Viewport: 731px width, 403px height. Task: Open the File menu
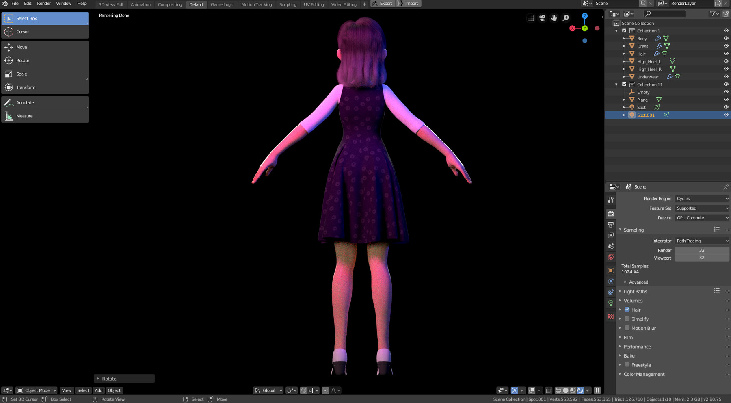tap(15, 4)
